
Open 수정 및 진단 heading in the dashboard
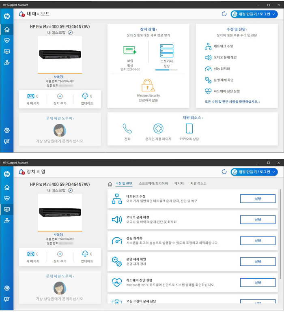tap(237, 29)
